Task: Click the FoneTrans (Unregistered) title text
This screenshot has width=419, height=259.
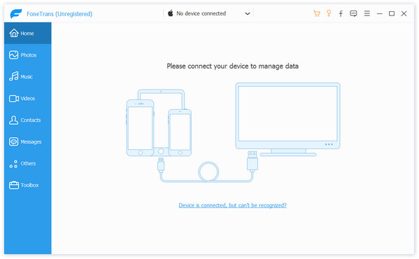Action: point(59,14)
